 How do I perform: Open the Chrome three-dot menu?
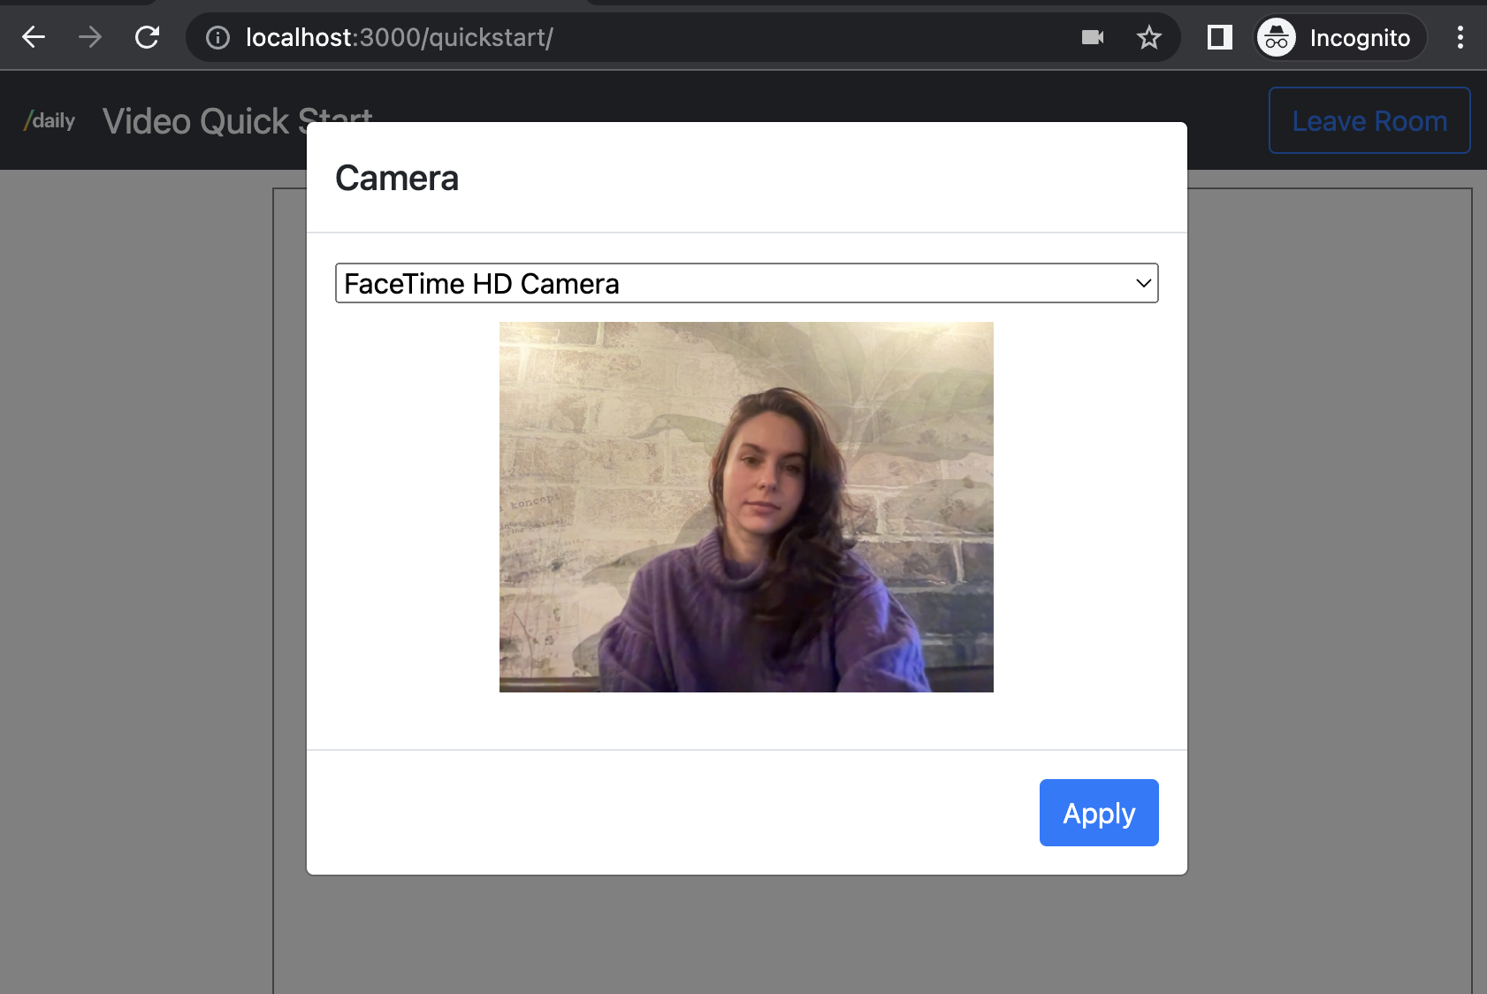[x=1461, y=37]
